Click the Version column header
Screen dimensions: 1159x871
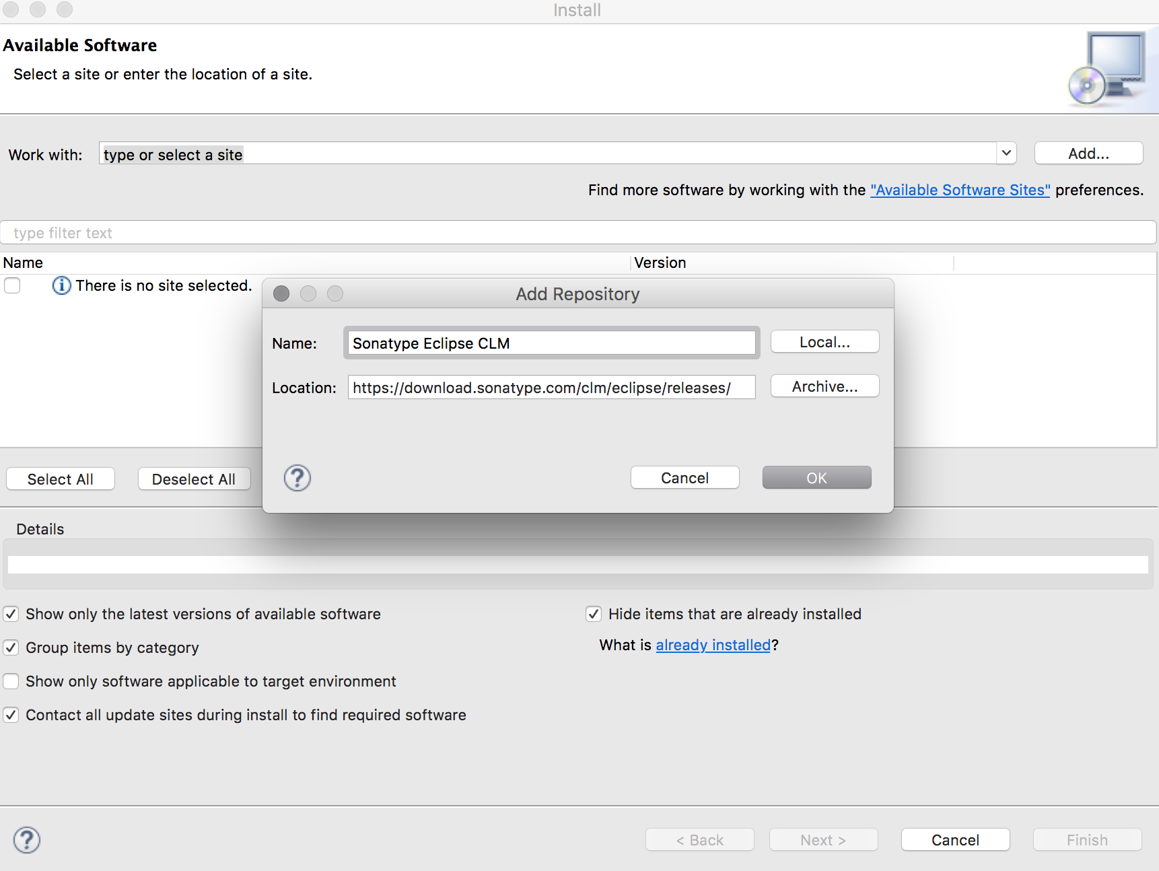point(792,263)
